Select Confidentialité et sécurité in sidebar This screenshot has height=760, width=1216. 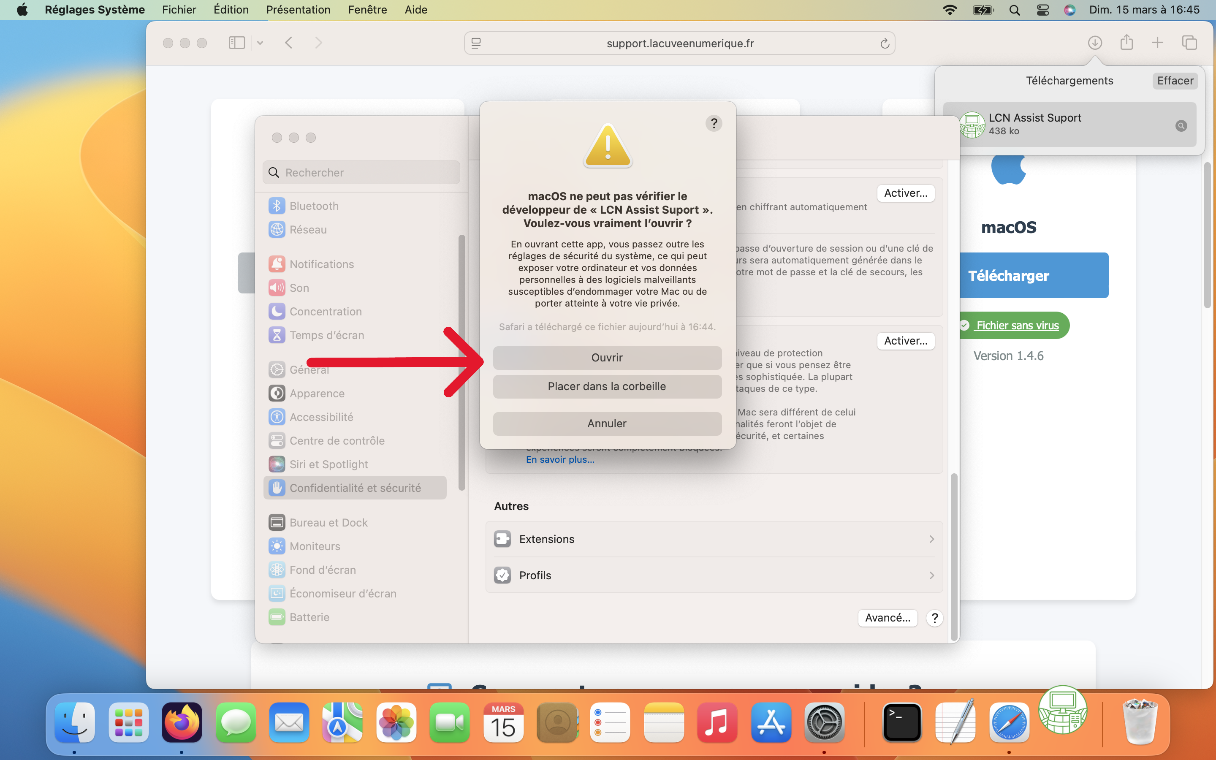(x=355, y=488)
